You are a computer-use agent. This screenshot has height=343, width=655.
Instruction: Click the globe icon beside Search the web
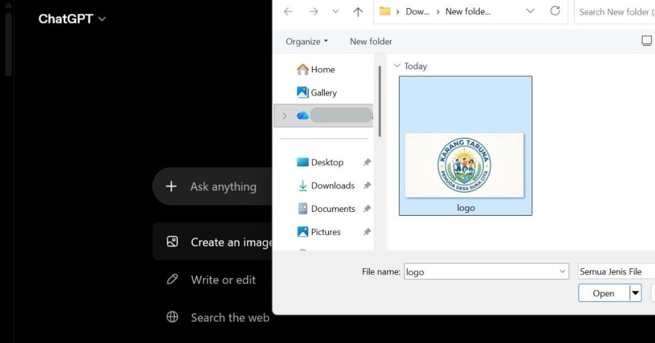[x=172, y=317]
